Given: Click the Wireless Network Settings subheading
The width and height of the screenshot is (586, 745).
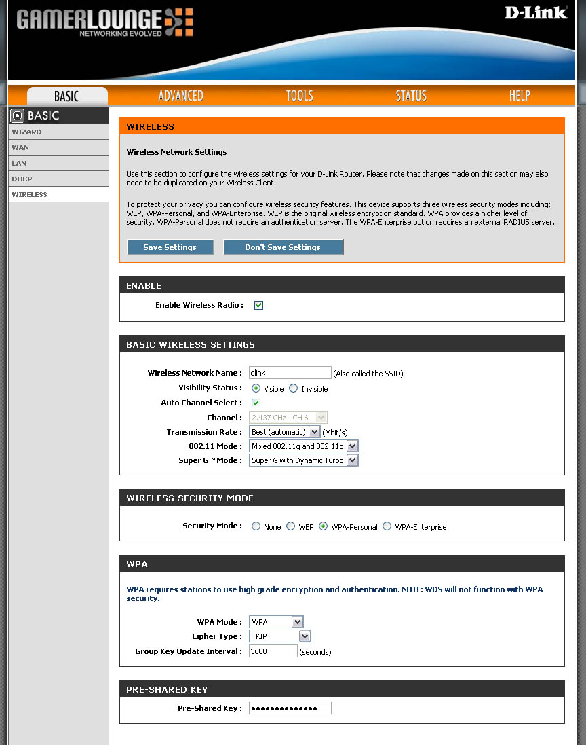Looking at the screenshot, I should click(176, 152).
